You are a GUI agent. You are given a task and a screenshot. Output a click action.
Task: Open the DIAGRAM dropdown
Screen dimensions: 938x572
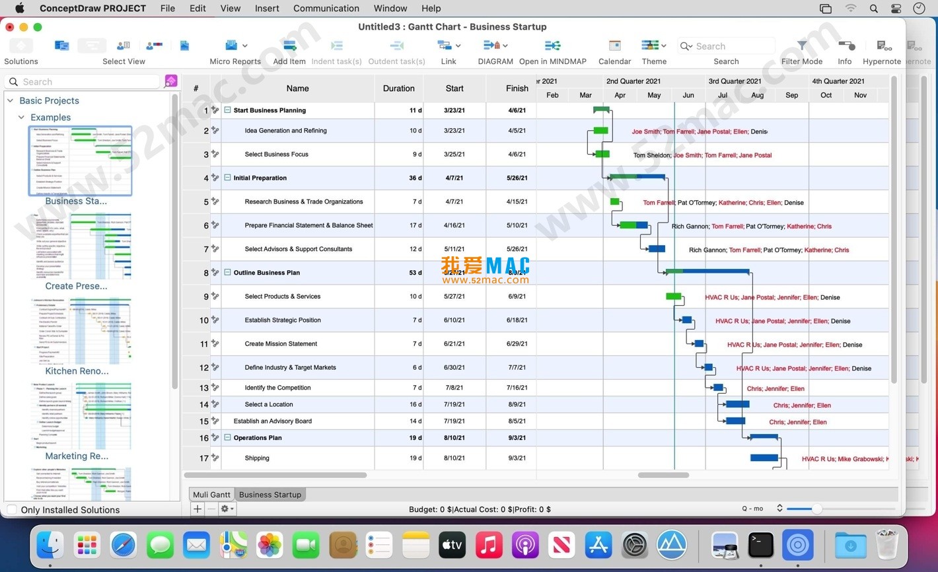(x=505, y=46)
